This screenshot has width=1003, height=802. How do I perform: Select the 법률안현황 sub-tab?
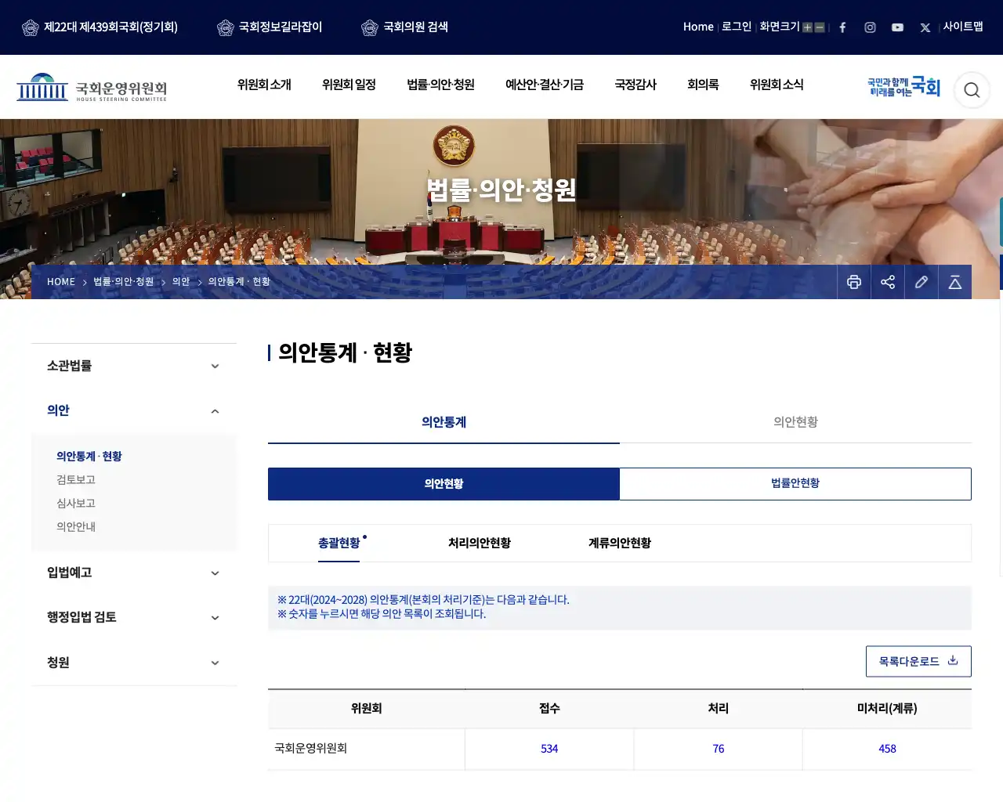pyautogui.click(x=795, y=484)
